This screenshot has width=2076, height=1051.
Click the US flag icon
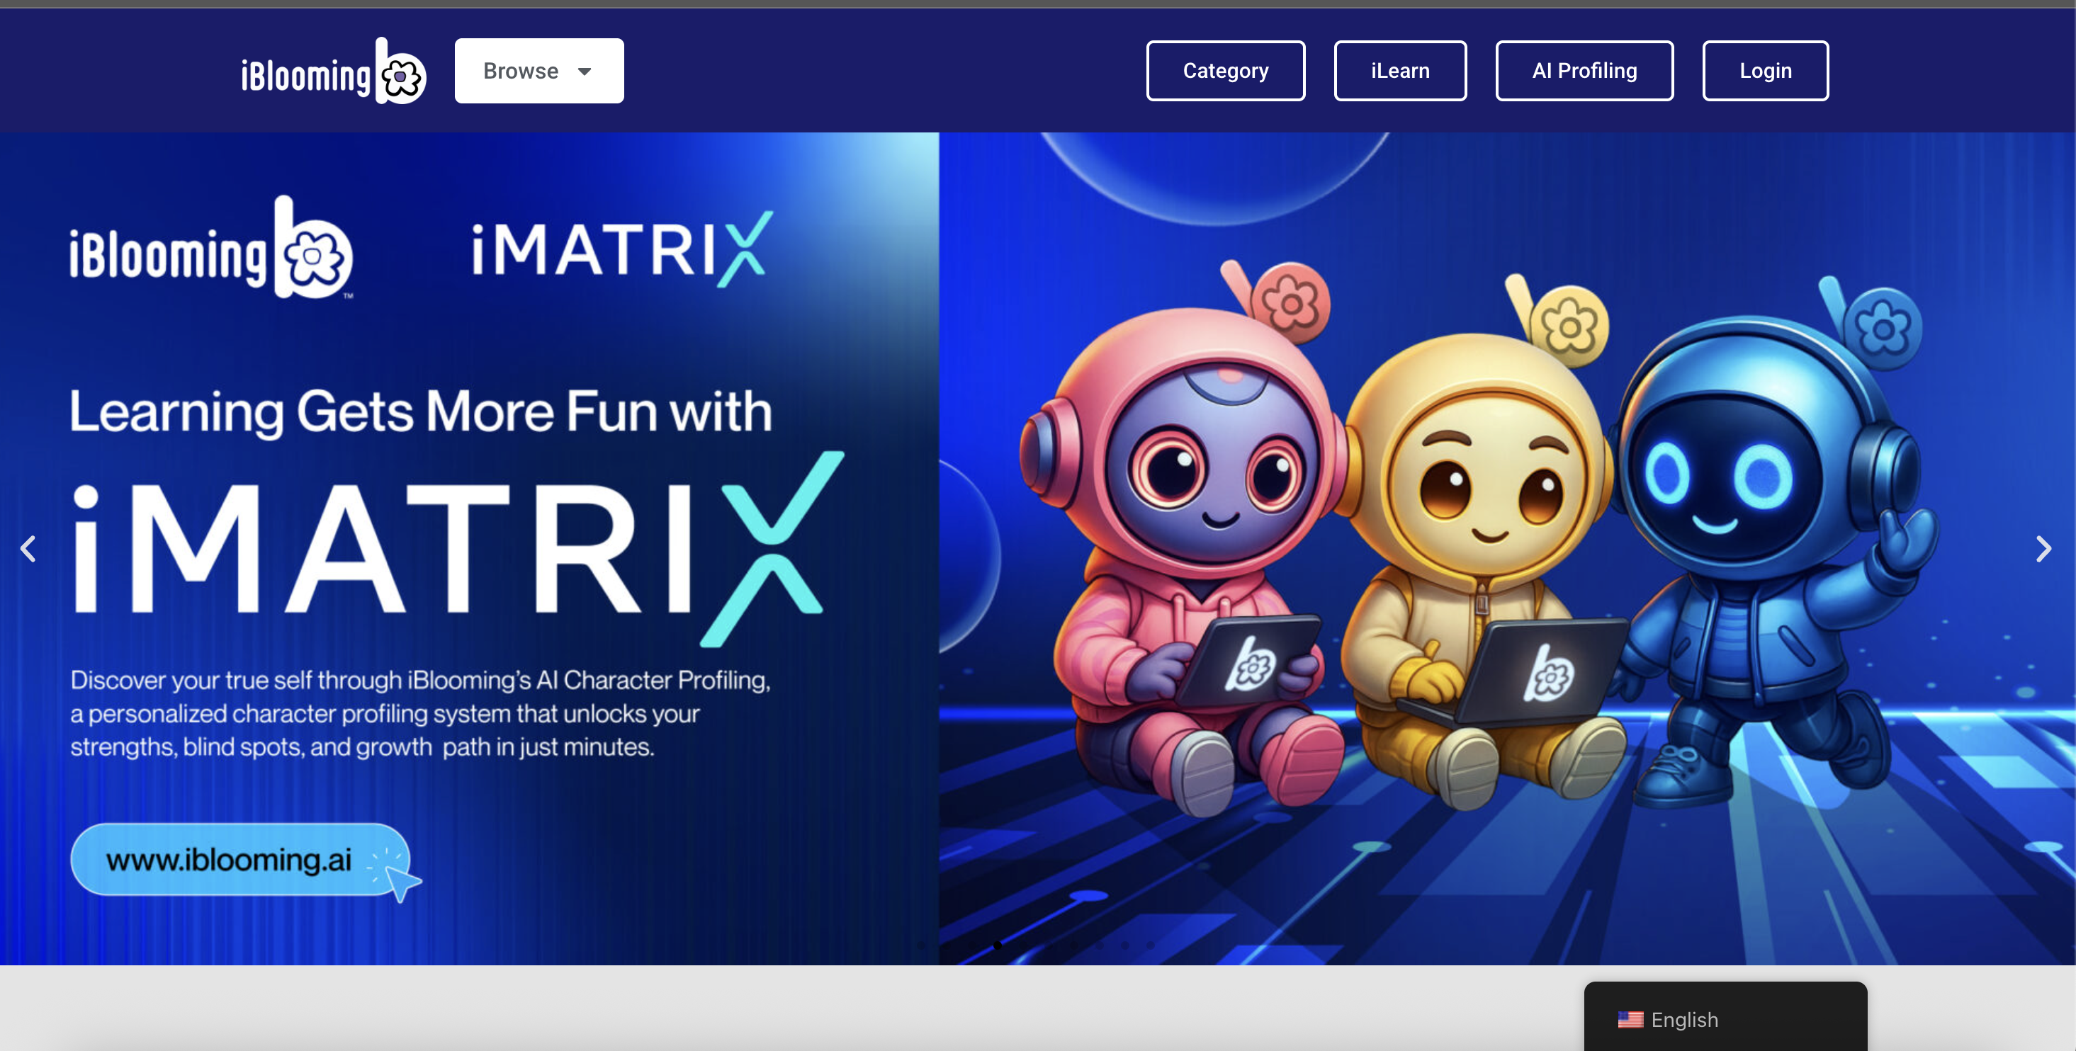[1630, 1020]
